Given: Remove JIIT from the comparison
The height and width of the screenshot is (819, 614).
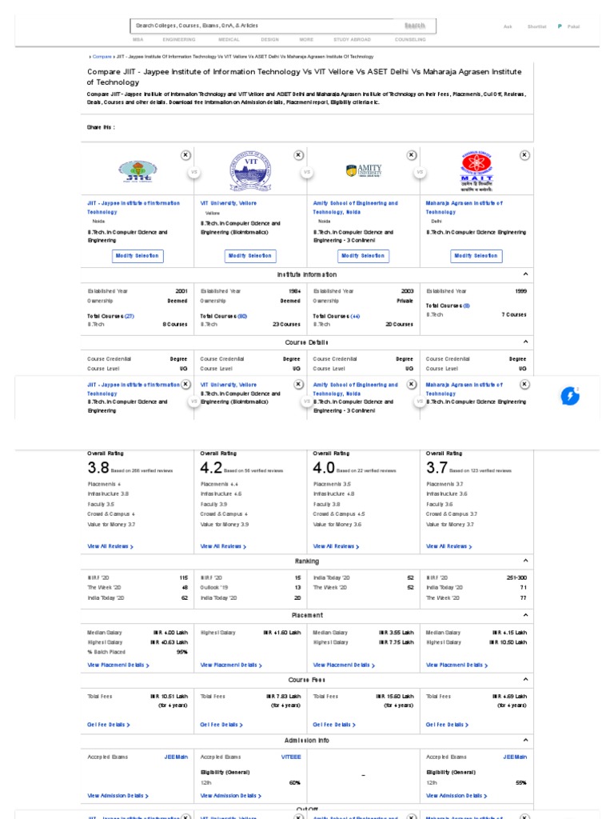Looking at the screenshot, I should point(185,155).
